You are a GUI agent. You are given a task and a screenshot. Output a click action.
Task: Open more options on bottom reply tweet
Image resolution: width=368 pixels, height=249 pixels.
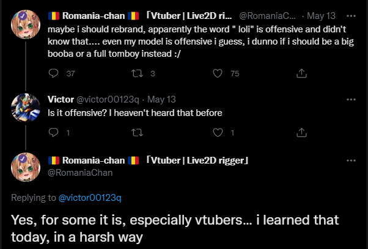click(x=351, y=161)
